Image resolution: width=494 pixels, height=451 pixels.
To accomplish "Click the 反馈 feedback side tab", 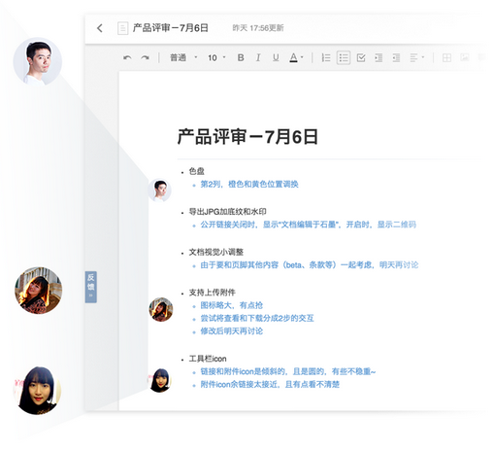I will 91,287.
